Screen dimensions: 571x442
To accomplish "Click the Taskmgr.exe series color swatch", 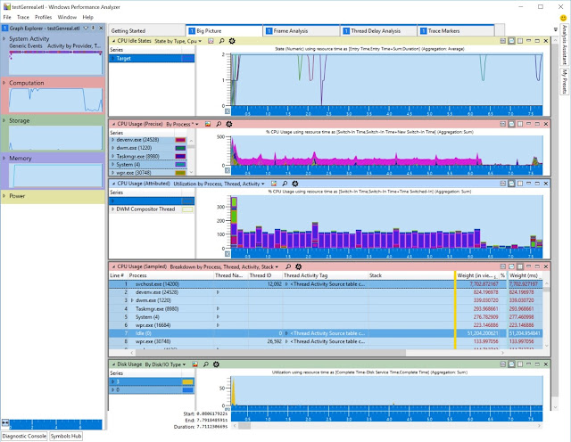I will [180, 157].
